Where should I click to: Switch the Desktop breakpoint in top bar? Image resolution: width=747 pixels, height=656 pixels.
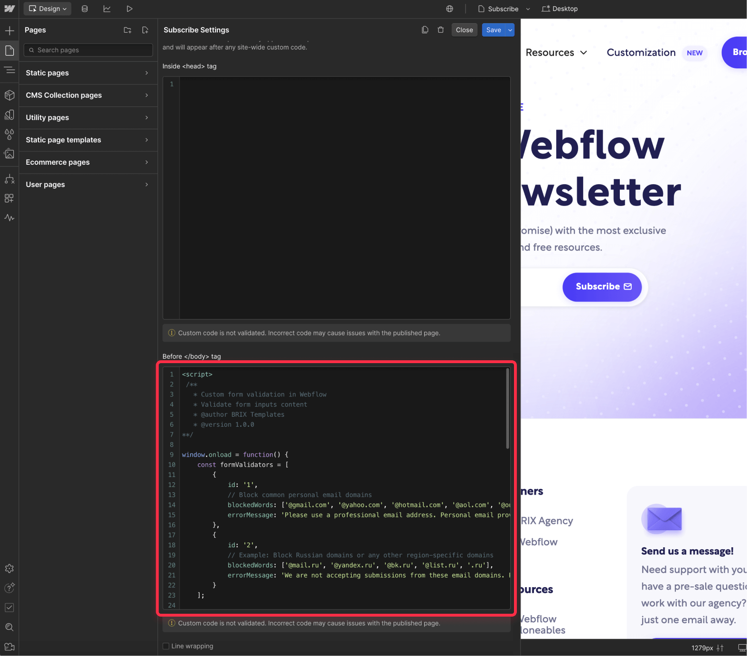tap(560, 9)
